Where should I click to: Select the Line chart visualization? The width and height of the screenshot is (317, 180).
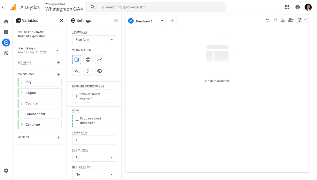[99, 60]
